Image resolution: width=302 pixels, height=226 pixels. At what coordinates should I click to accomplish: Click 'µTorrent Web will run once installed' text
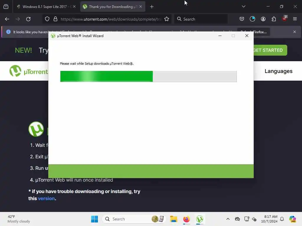[74, 180]
